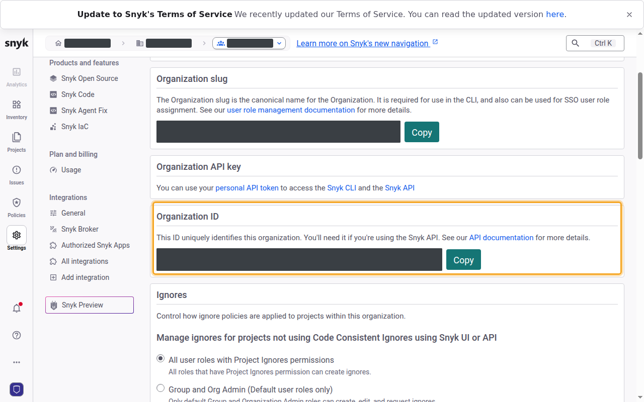Click the purple shield icon at bottom
Screen dimensions: 644x402
[17, 389]
